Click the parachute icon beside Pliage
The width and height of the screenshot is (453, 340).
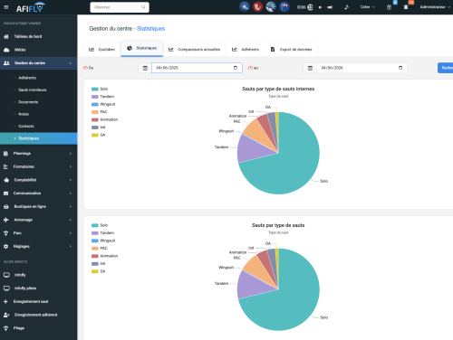pyautogui.click(x=5, y=328)
